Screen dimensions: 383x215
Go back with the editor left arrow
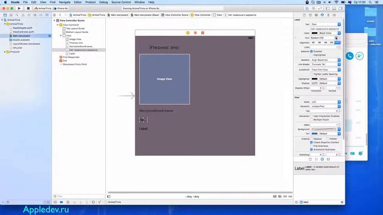pos(60,15)
